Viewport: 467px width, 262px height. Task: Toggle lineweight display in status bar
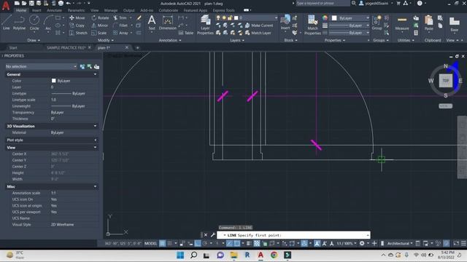click(249, 243)
